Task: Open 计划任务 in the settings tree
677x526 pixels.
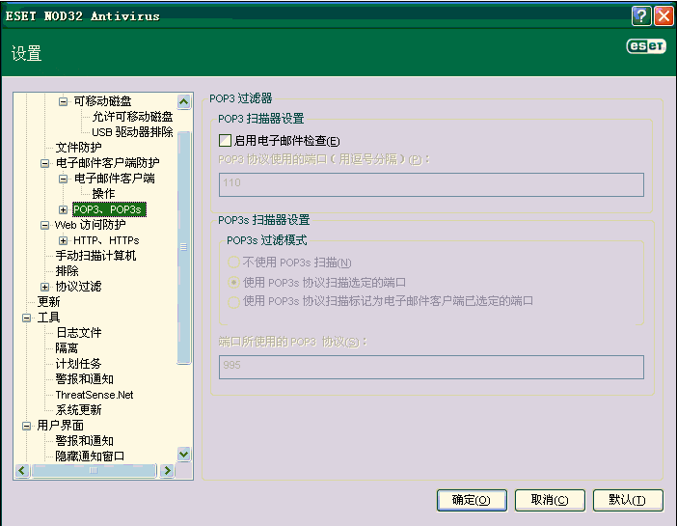Action: pyautogui.click(x=78, y=364)
